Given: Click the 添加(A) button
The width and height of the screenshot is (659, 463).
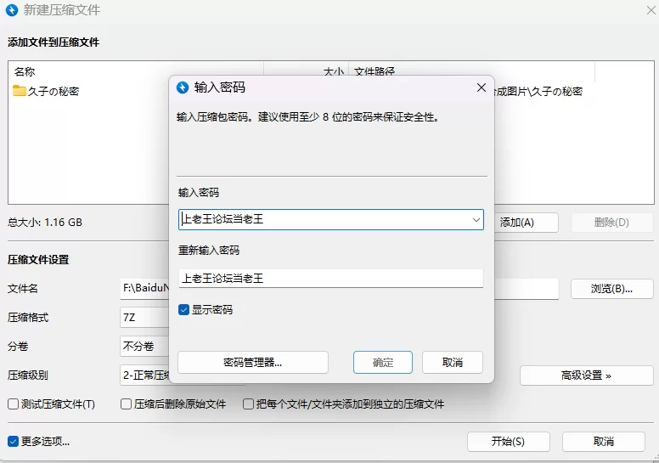Looking at the screenshot, I should coord(526,222).
